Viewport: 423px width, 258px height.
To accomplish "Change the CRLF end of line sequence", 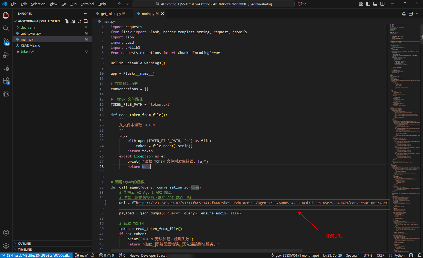I will [x=380, y=255].
